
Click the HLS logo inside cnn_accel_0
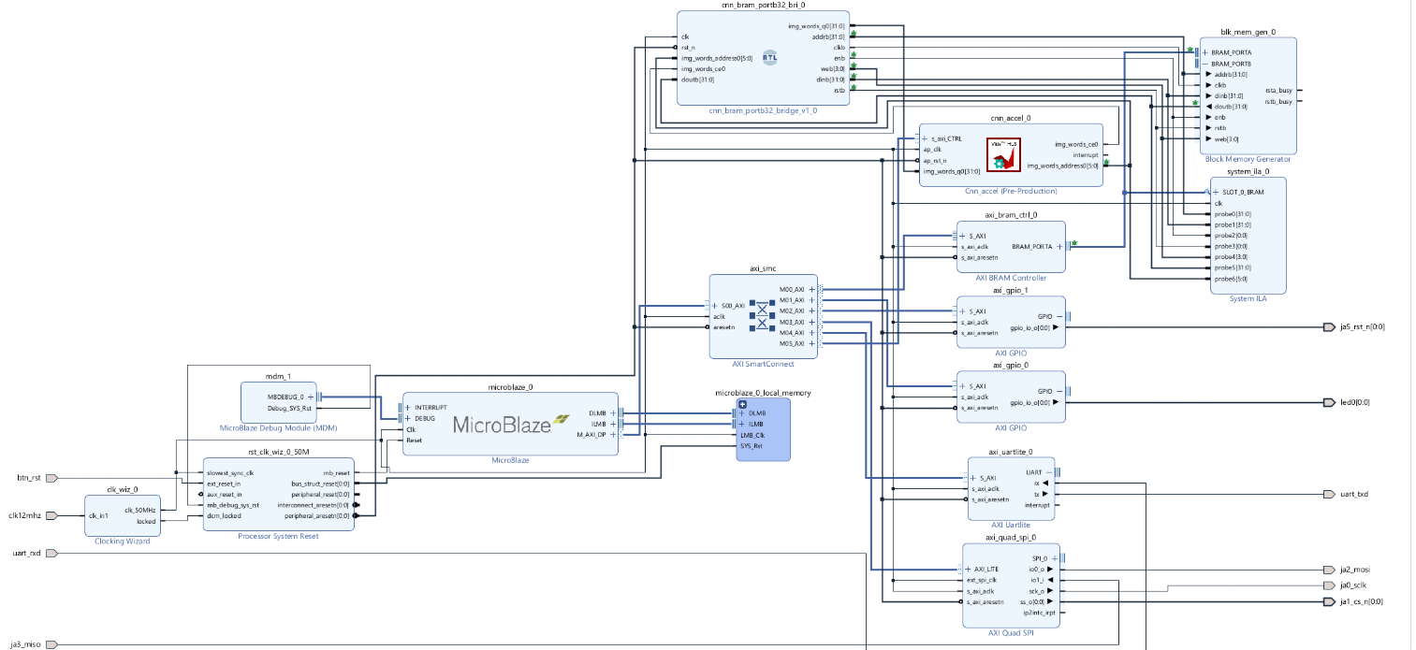point(1003,154)
